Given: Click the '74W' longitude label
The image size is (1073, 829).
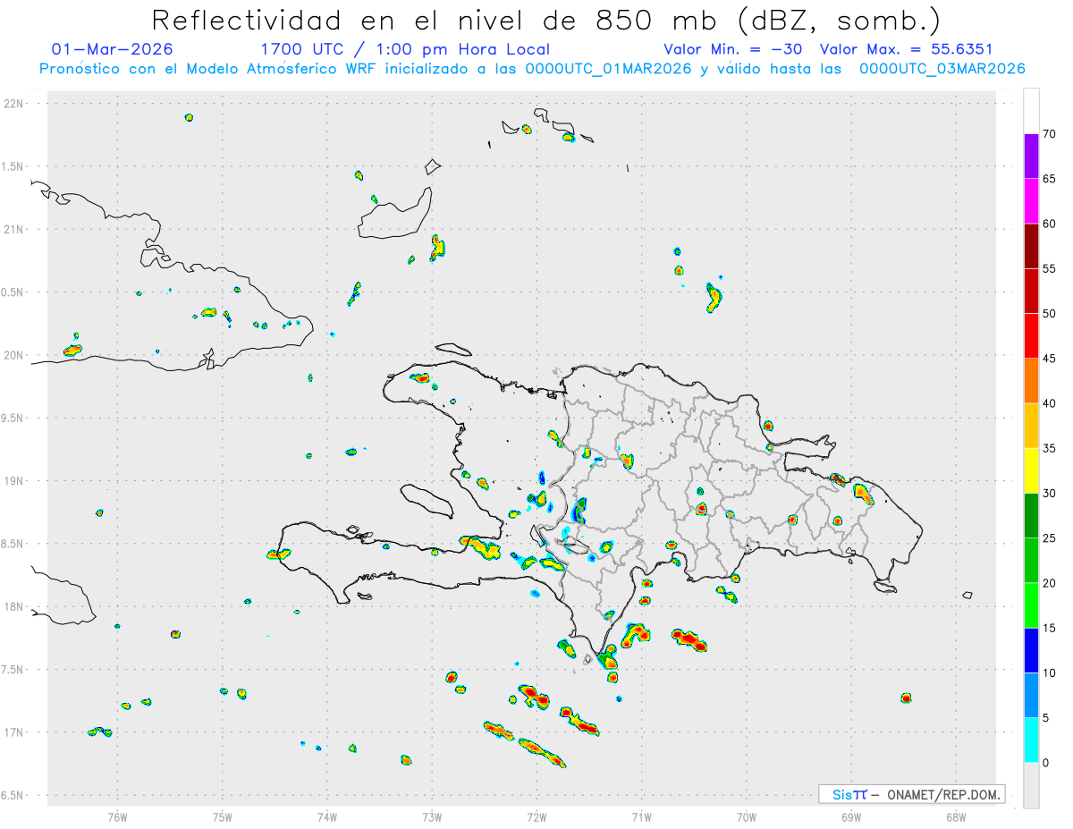Looking at the screenshot, I should point(327,816).
